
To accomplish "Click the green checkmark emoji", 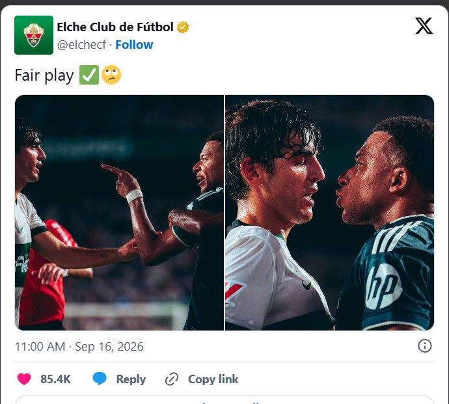I will pyautogui.click(x=89, y=75).
